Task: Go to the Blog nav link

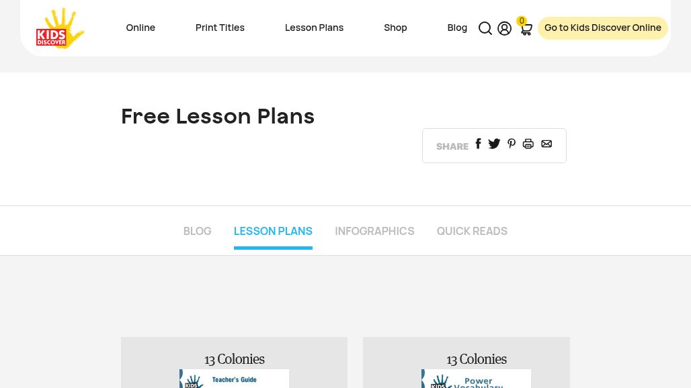Action: coord(457,28)
